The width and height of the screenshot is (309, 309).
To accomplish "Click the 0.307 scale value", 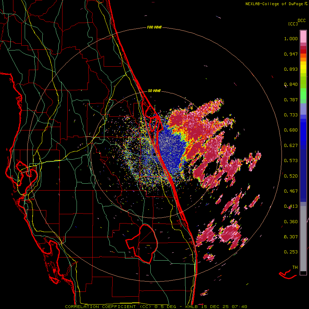I will pos(291,237).
